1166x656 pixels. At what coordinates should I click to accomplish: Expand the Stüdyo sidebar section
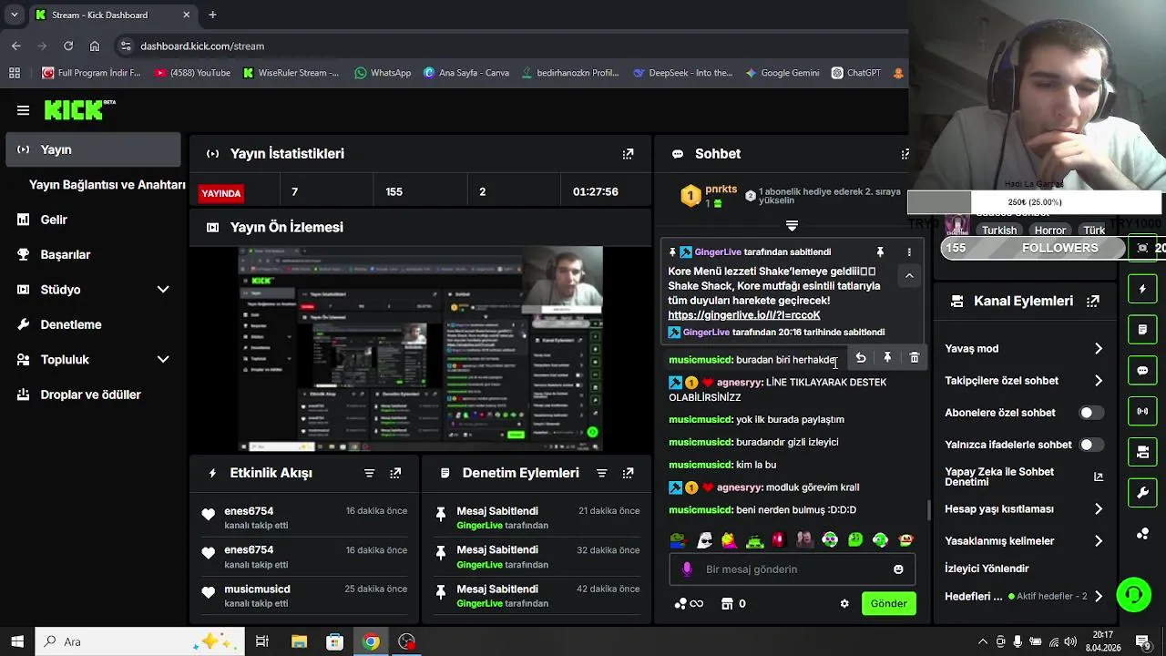[x=163, y=290]
